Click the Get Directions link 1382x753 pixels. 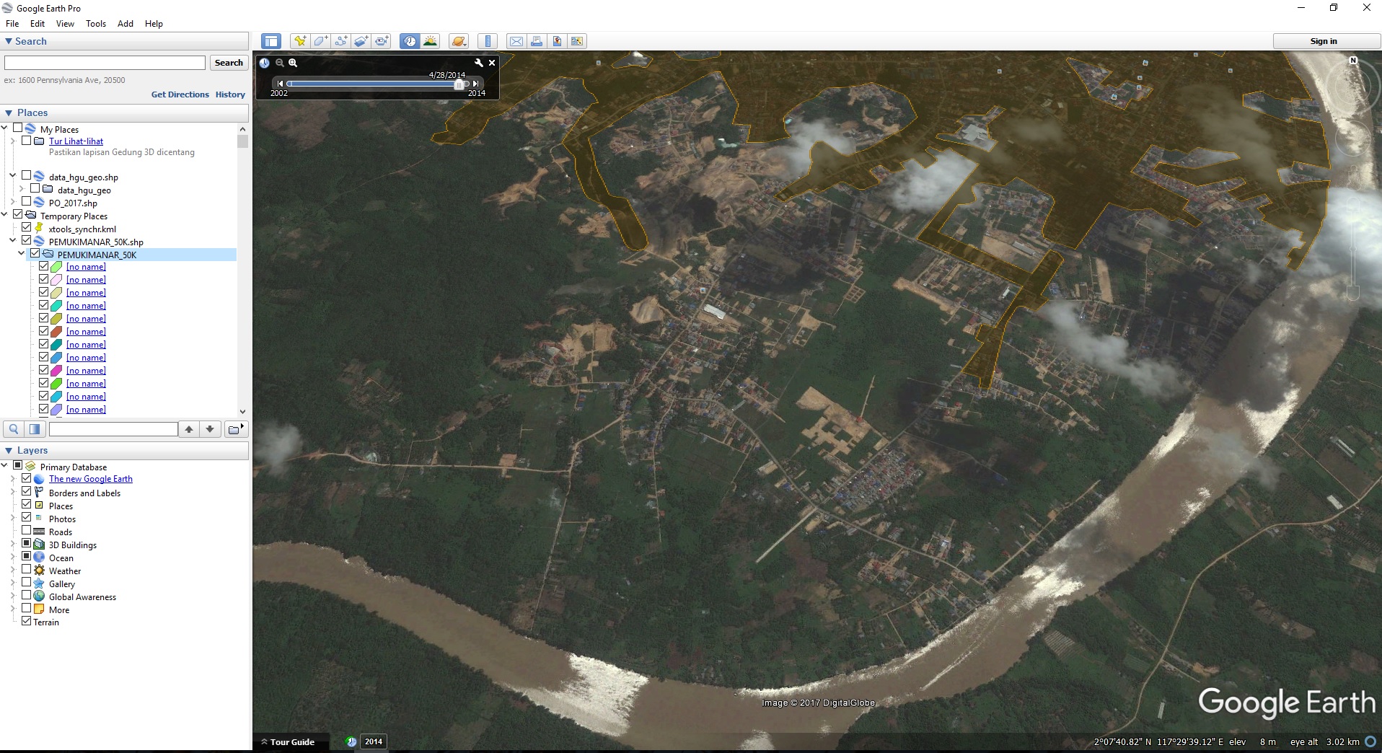(180, 94)
